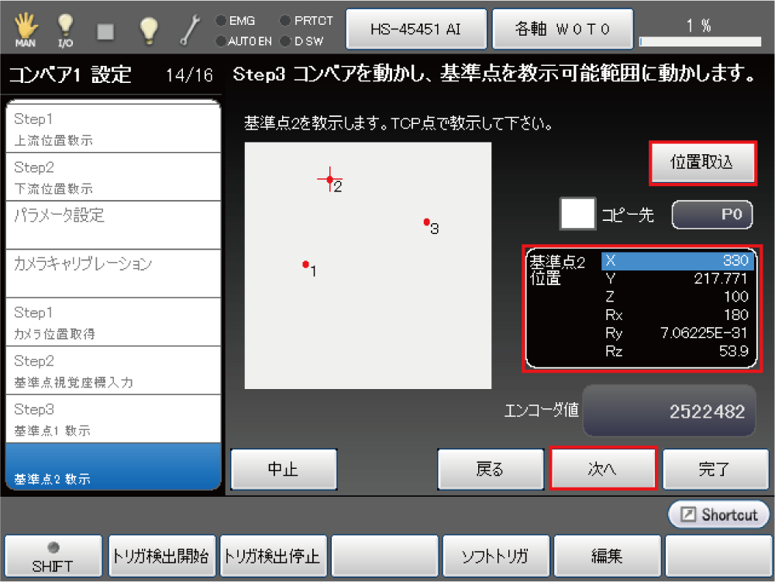Select the X value row in position list
This screenshot has height=582, width=775.
676,260
